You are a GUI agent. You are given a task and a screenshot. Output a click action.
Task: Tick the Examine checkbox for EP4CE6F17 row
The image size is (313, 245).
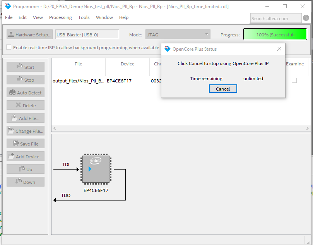click(x=294, y=80)
